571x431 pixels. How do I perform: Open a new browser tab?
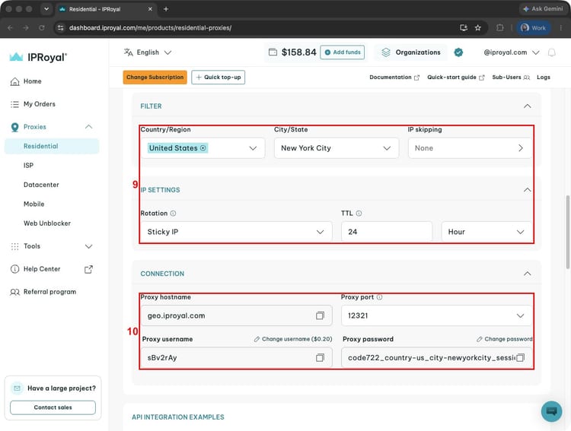tap(166, 9)
